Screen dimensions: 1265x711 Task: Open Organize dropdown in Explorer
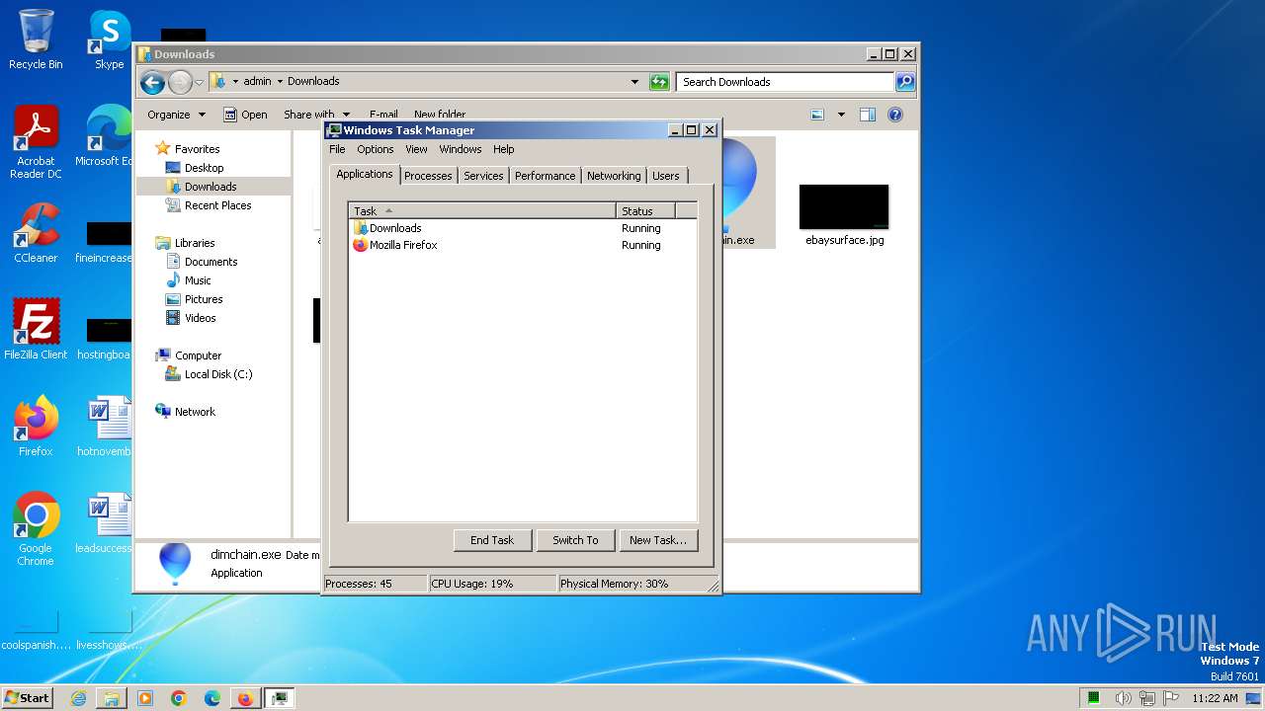coord(176,115)
